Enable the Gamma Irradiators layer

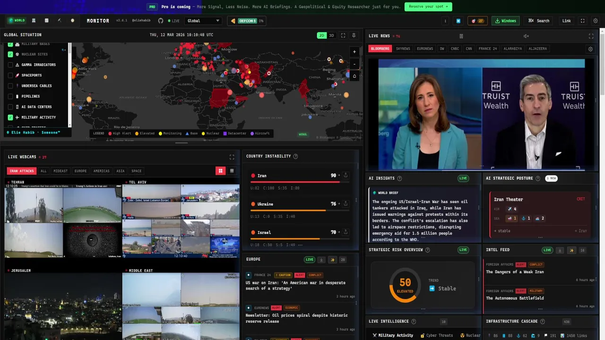[x=10, y=65]
